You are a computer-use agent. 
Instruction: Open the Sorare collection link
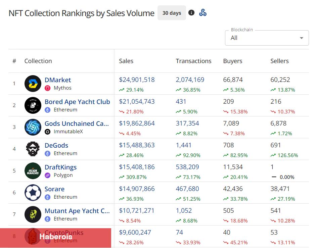click(54, 189)
